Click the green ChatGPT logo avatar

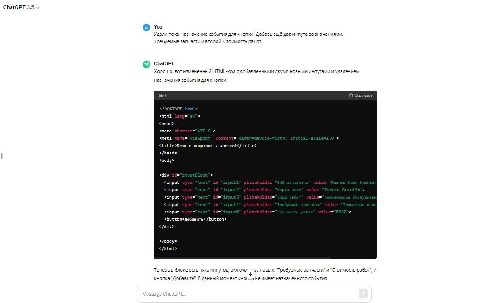click(147, 64)
